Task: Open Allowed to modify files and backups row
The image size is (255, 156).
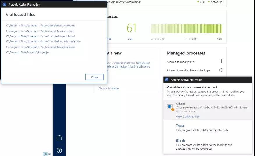Action: pyautogui.click(x=188, y=70)
